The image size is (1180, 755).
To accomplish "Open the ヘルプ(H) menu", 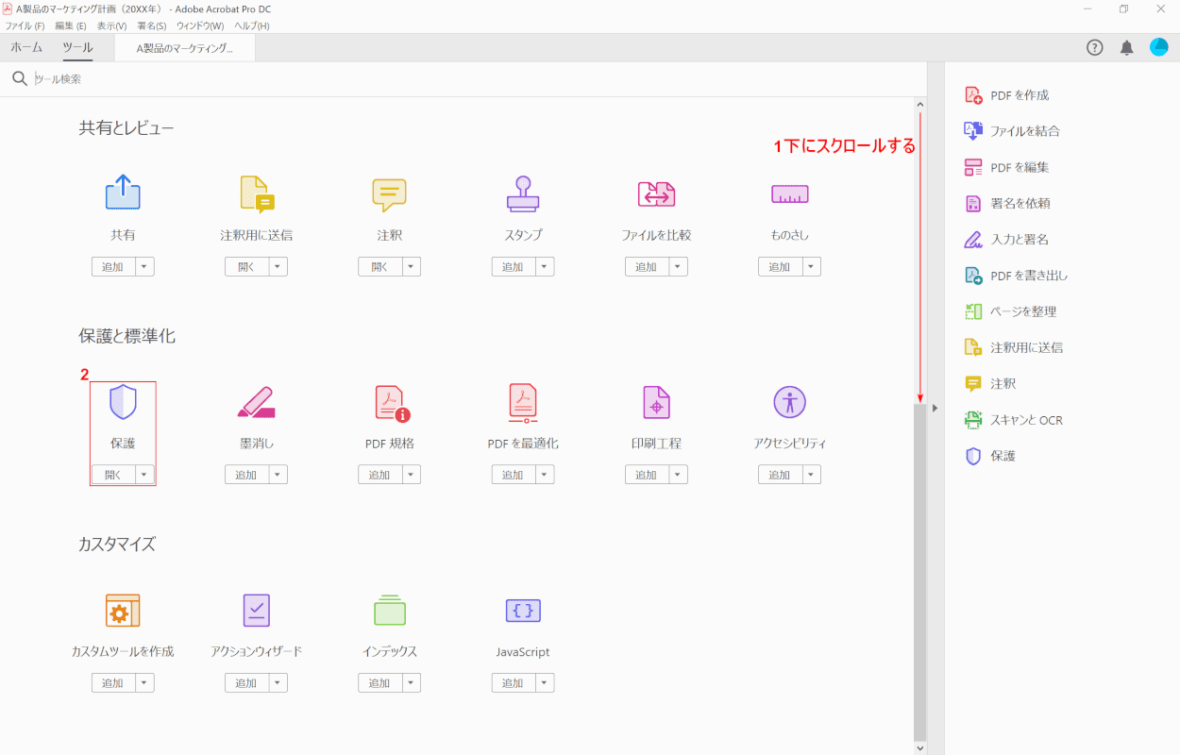I will coord(252,25).
